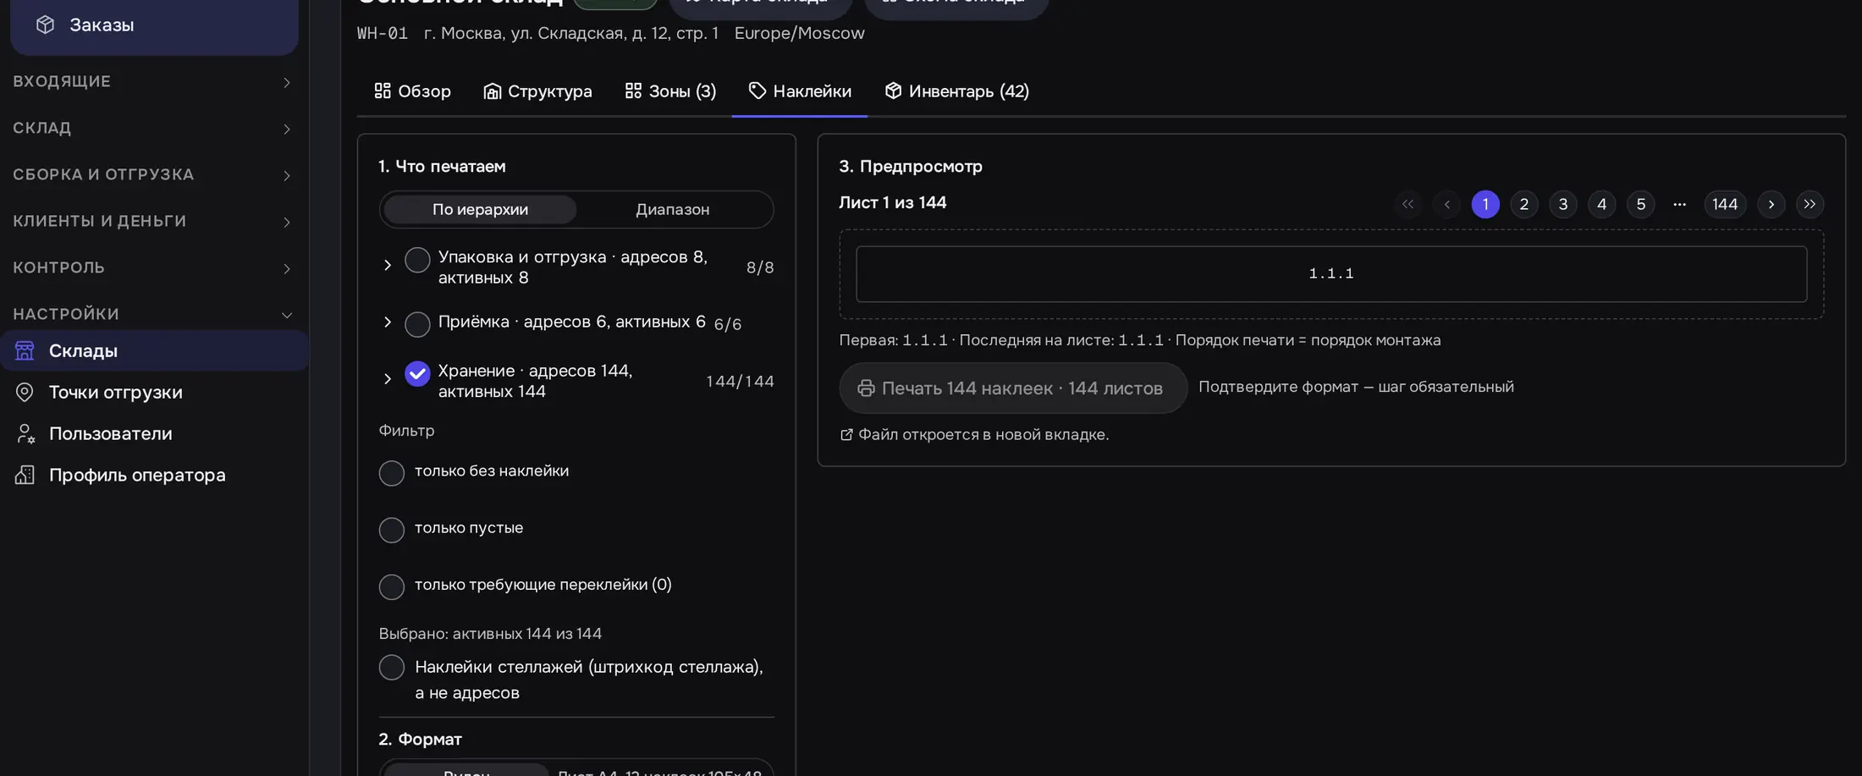The image size is (1862, 776).
Task: Select Упаковка и отгрузка zone checkbox
Action: point(417,260)
